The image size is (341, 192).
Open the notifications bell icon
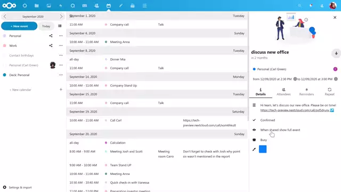(311, 6)
